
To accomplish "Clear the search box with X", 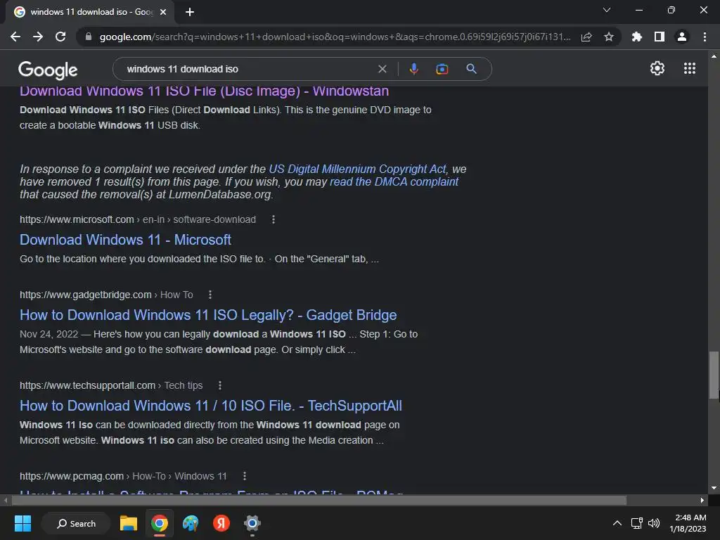I will click(x=382, y=69).
